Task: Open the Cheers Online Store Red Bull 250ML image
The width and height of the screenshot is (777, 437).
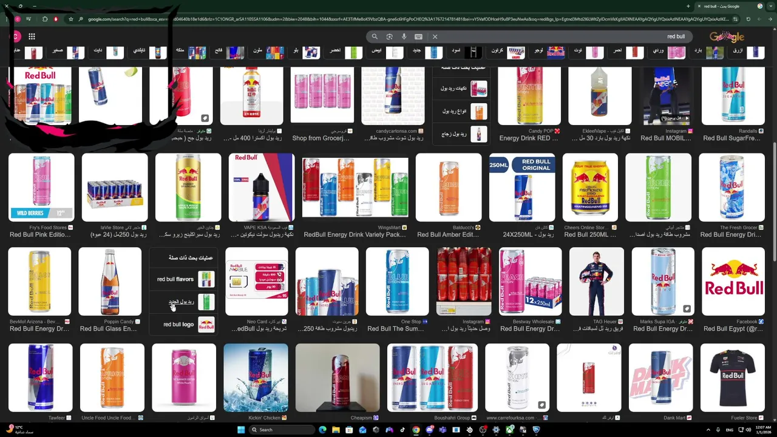Action: click(590, 188)
